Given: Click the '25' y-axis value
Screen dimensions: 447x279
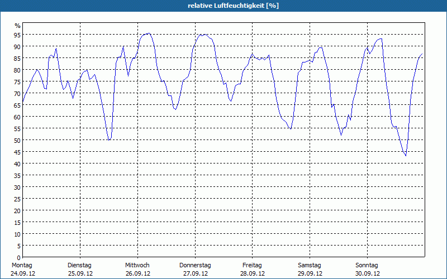Looking at the screenshot, I should tap(17, 199).
